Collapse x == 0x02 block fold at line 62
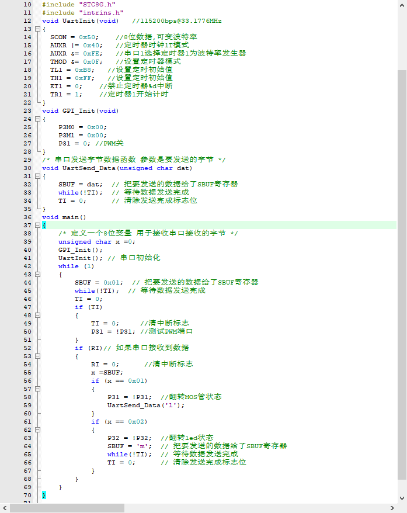This screenshot has width=407, height=513. [x=37, y=429]
